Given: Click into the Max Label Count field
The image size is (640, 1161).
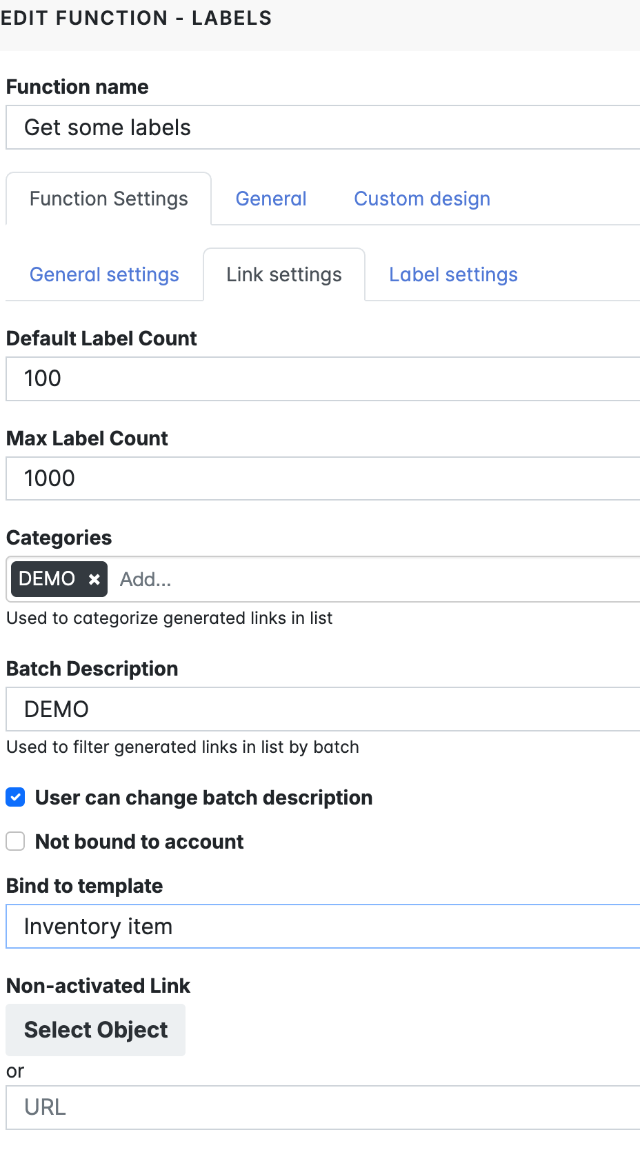Looking at the screenshot, I should tap(323, 478).
